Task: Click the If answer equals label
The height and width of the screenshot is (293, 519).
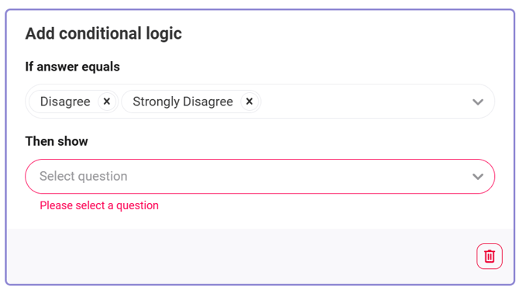Action: pyautogui.click(x=73, y=67)
